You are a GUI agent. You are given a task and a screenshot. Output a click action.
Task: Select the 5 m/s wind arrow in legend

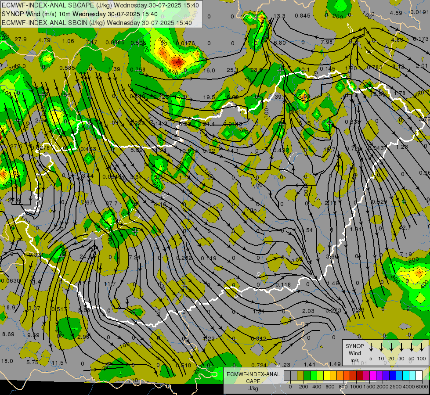pos(371,347)
